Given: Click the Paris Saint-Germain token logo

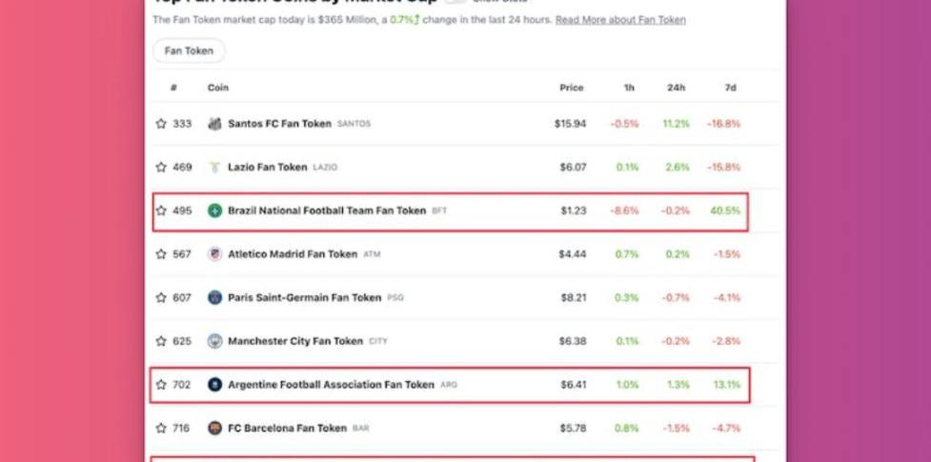Looking at the screenshot, I should (x=215, y=297).
